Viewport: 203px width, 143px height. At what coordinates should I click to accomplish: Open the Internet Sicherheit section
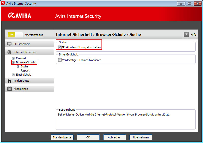tap(30, 52)
